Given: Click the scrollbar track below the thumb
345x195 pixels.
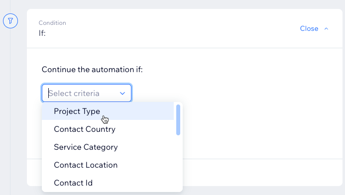Looking at the screenshot, I should point(178,163).
